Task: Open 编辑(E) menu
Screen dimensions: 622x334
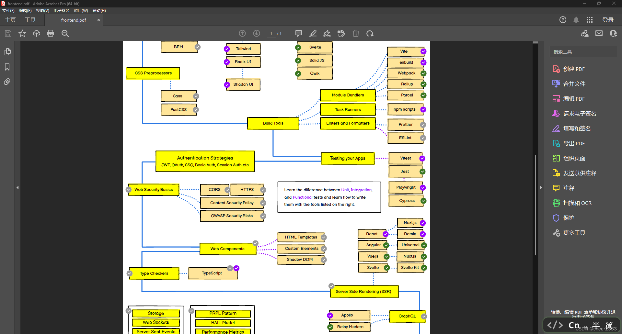Action: click(25, 10)
